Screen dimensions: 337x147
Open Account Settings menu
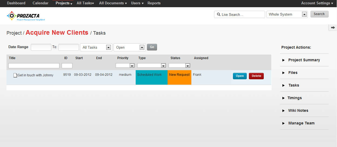[x=317, y=3]
